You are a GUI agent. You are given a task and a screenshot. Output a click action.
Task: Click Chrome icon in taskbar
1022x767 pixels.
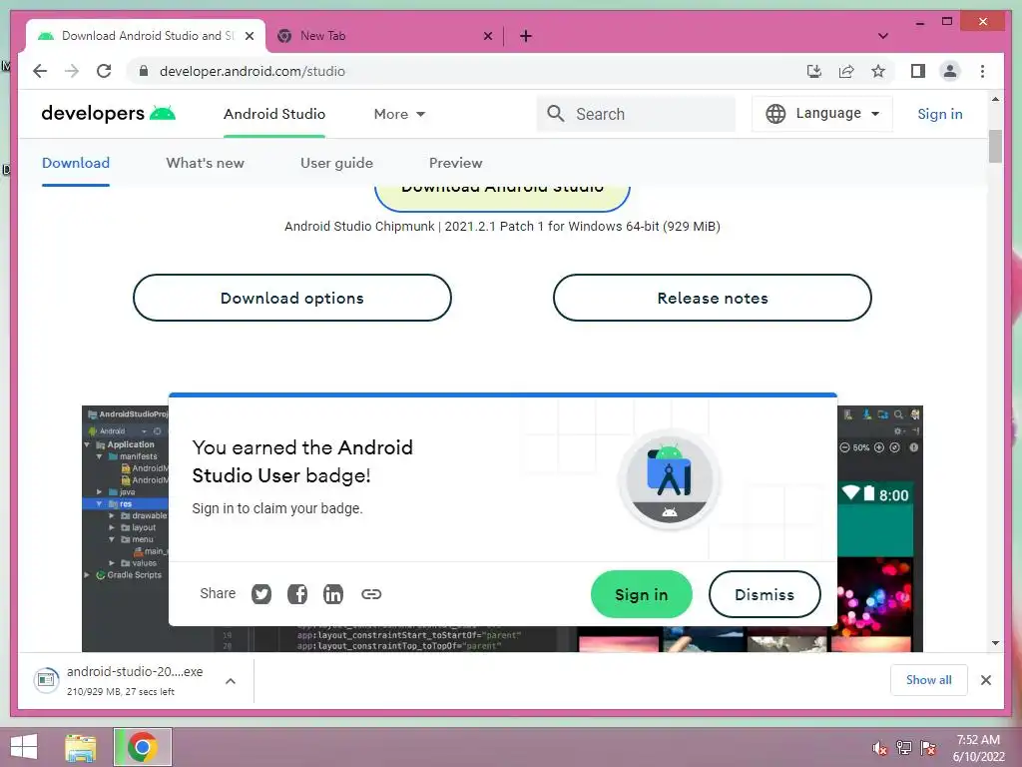(x=142, y=747)
